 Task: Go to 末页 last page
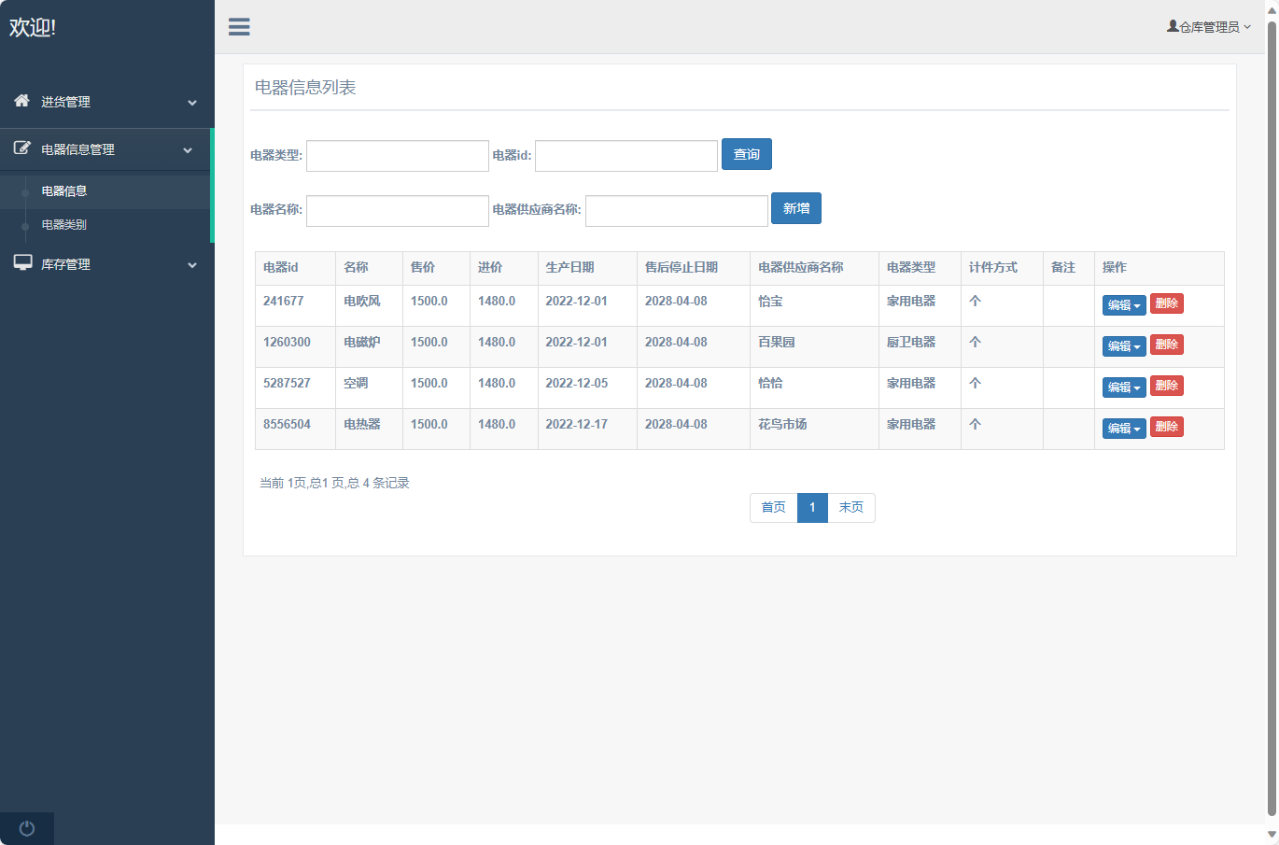pos(850,508)
